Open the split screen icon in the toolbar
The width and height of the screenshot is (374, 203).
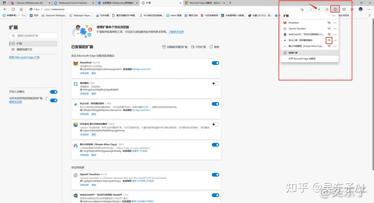pyautogui.click(x=344, y=9)
